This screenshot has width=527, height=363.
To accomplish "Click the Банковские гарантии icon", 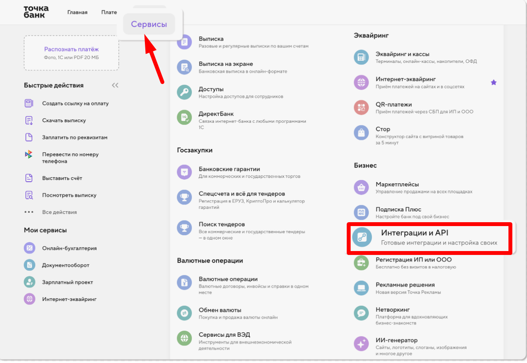I will (185, 172).
